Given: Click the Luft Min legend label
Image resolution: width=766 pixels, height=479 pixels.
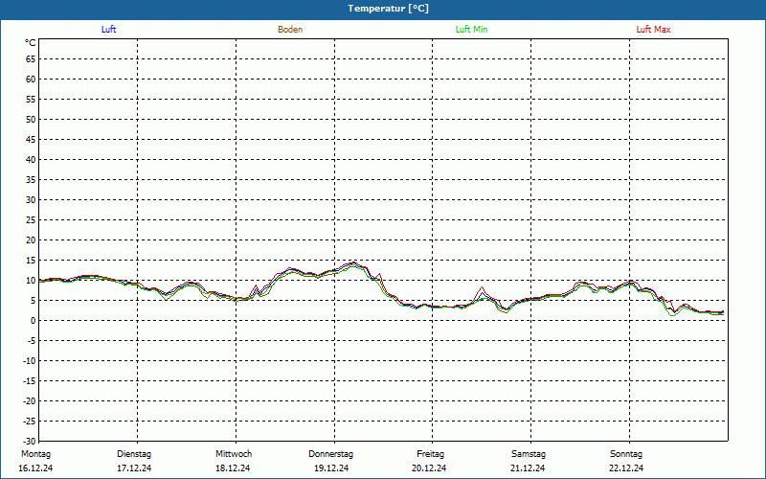Looking at the screenshot, I should (471, 30).
